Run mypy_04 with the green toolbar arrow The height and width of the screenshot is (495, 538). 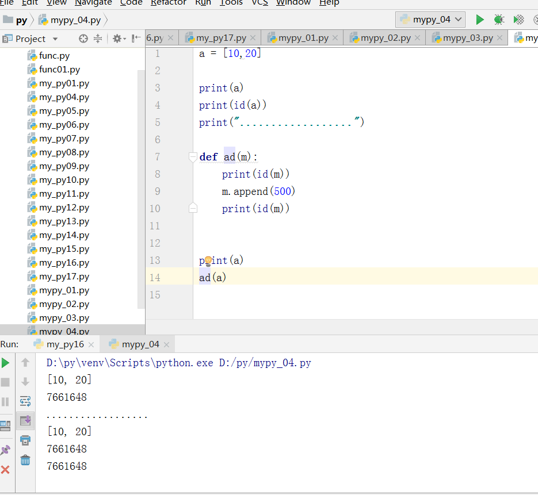[480, 20]
